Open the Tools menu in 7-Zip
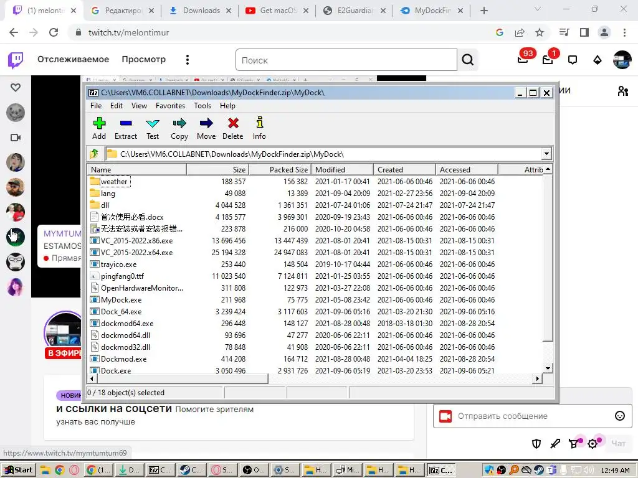The image size is (638, 478). [x=202, y=106]
